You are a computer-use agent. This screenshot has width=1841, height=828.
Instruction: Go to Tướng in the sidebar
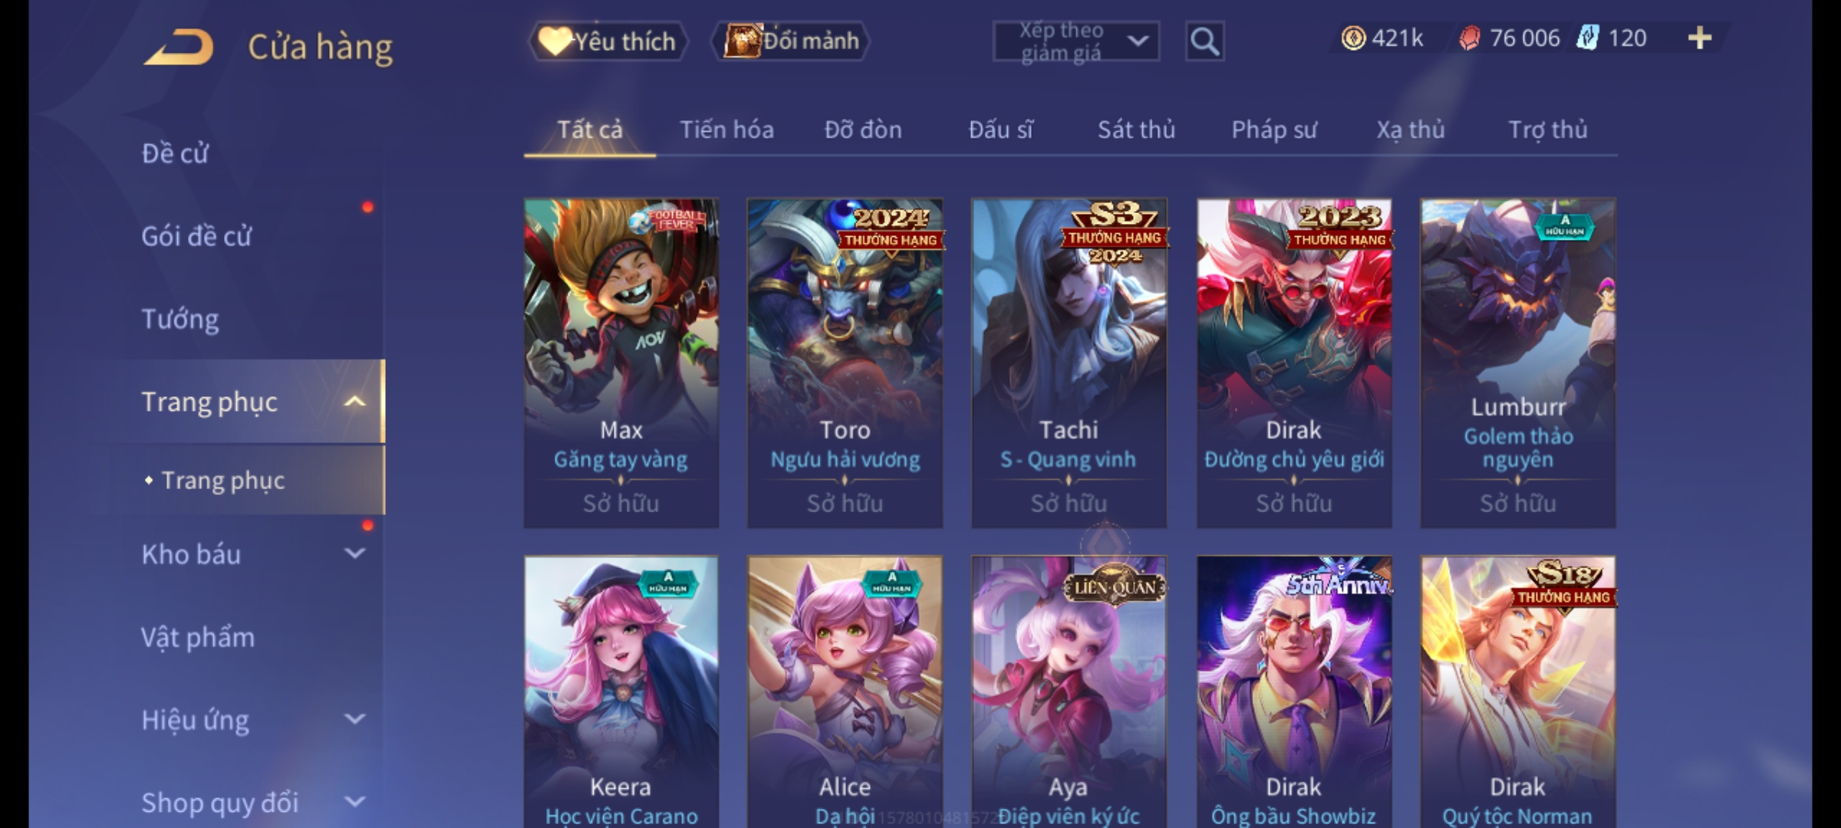(x=180, y=319)
